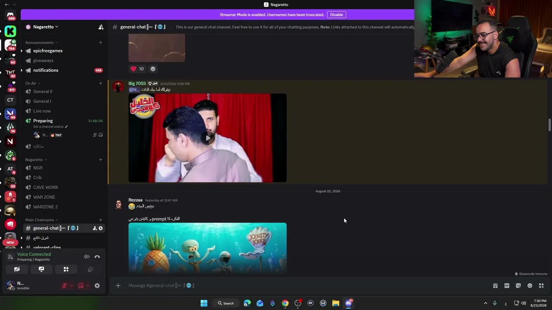Click the chat vertical scrollbar thumb

point(549,125)
